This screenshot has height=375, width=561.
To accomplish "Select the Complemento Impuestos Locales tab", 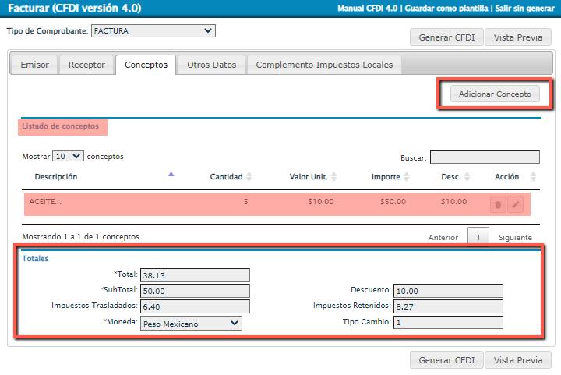I will (324, 65).
